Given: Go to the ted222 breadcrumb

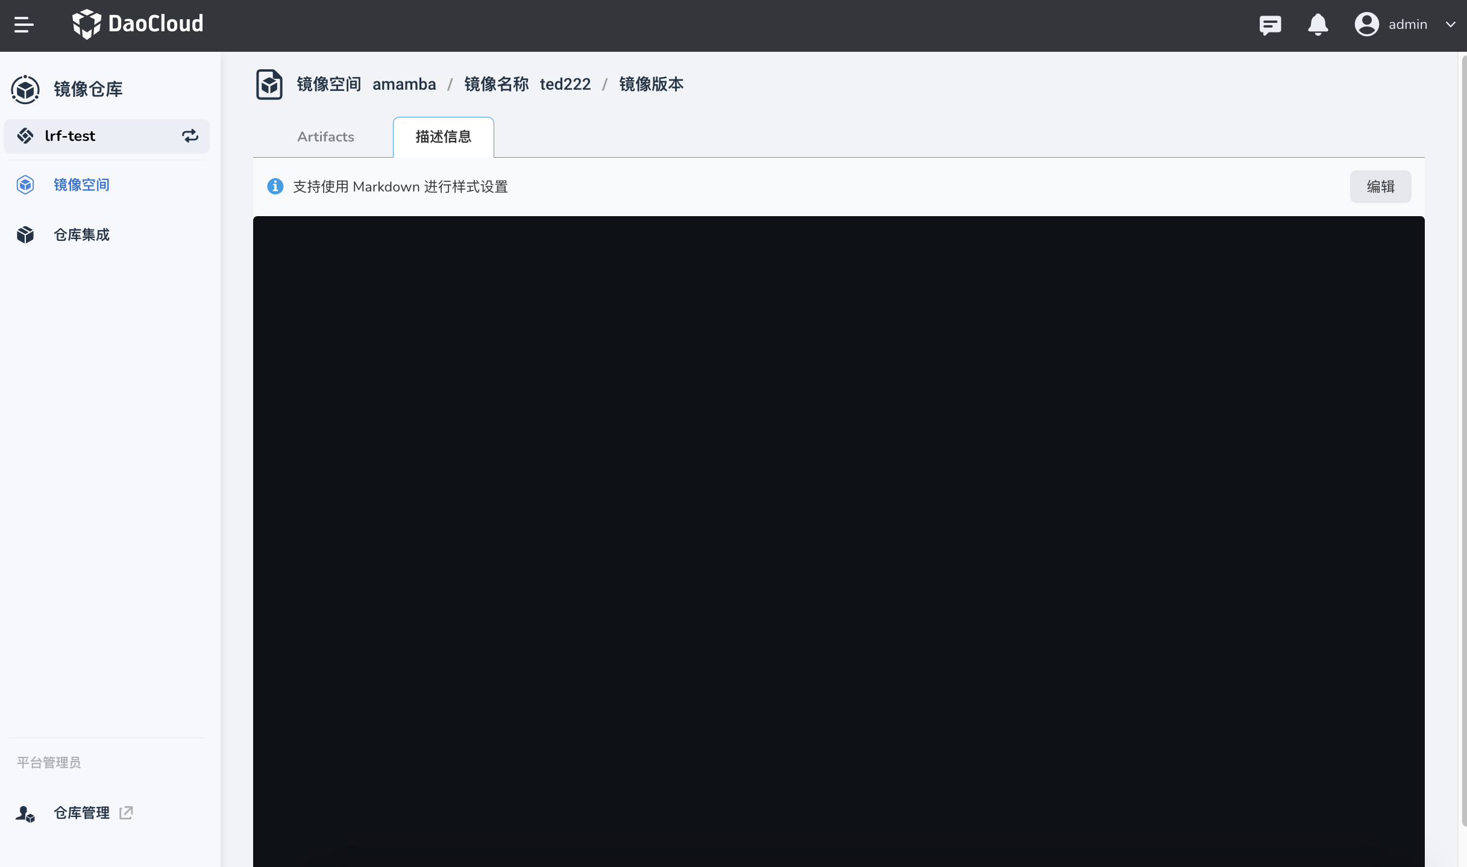Looking at the screenshot, I should pyautogui.click(x=565, y=84).
